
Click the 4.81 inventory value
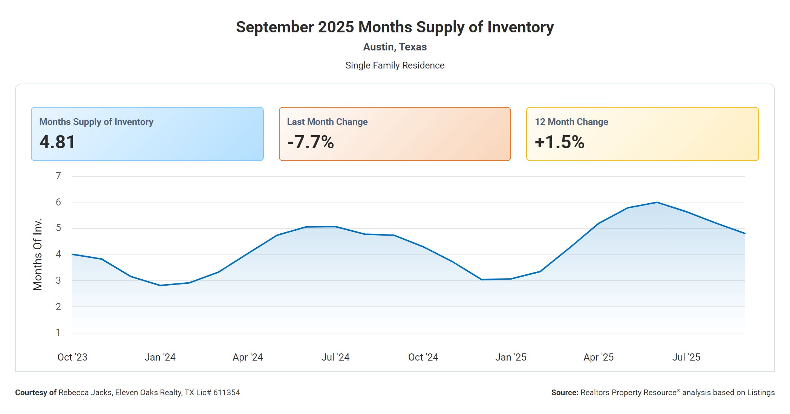[x=57, y=142]
